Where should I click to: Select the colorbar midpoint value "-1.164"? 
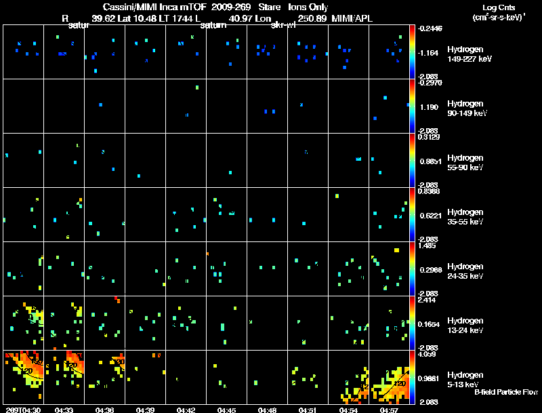pos(429,53)
